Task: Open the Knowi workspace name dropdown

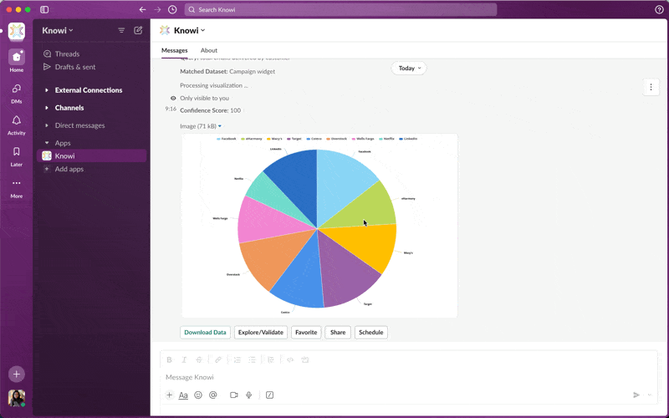Action: pyautogui.click(x=58, y=30)
